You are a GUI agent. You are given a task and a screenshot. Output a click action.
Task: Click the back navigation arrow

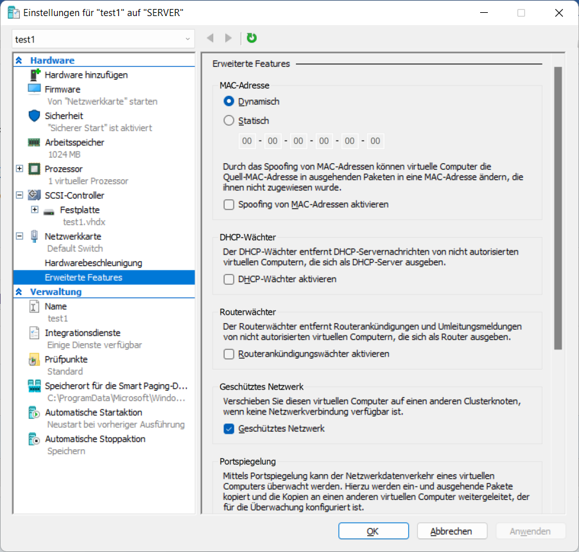(x=211, y=38)
